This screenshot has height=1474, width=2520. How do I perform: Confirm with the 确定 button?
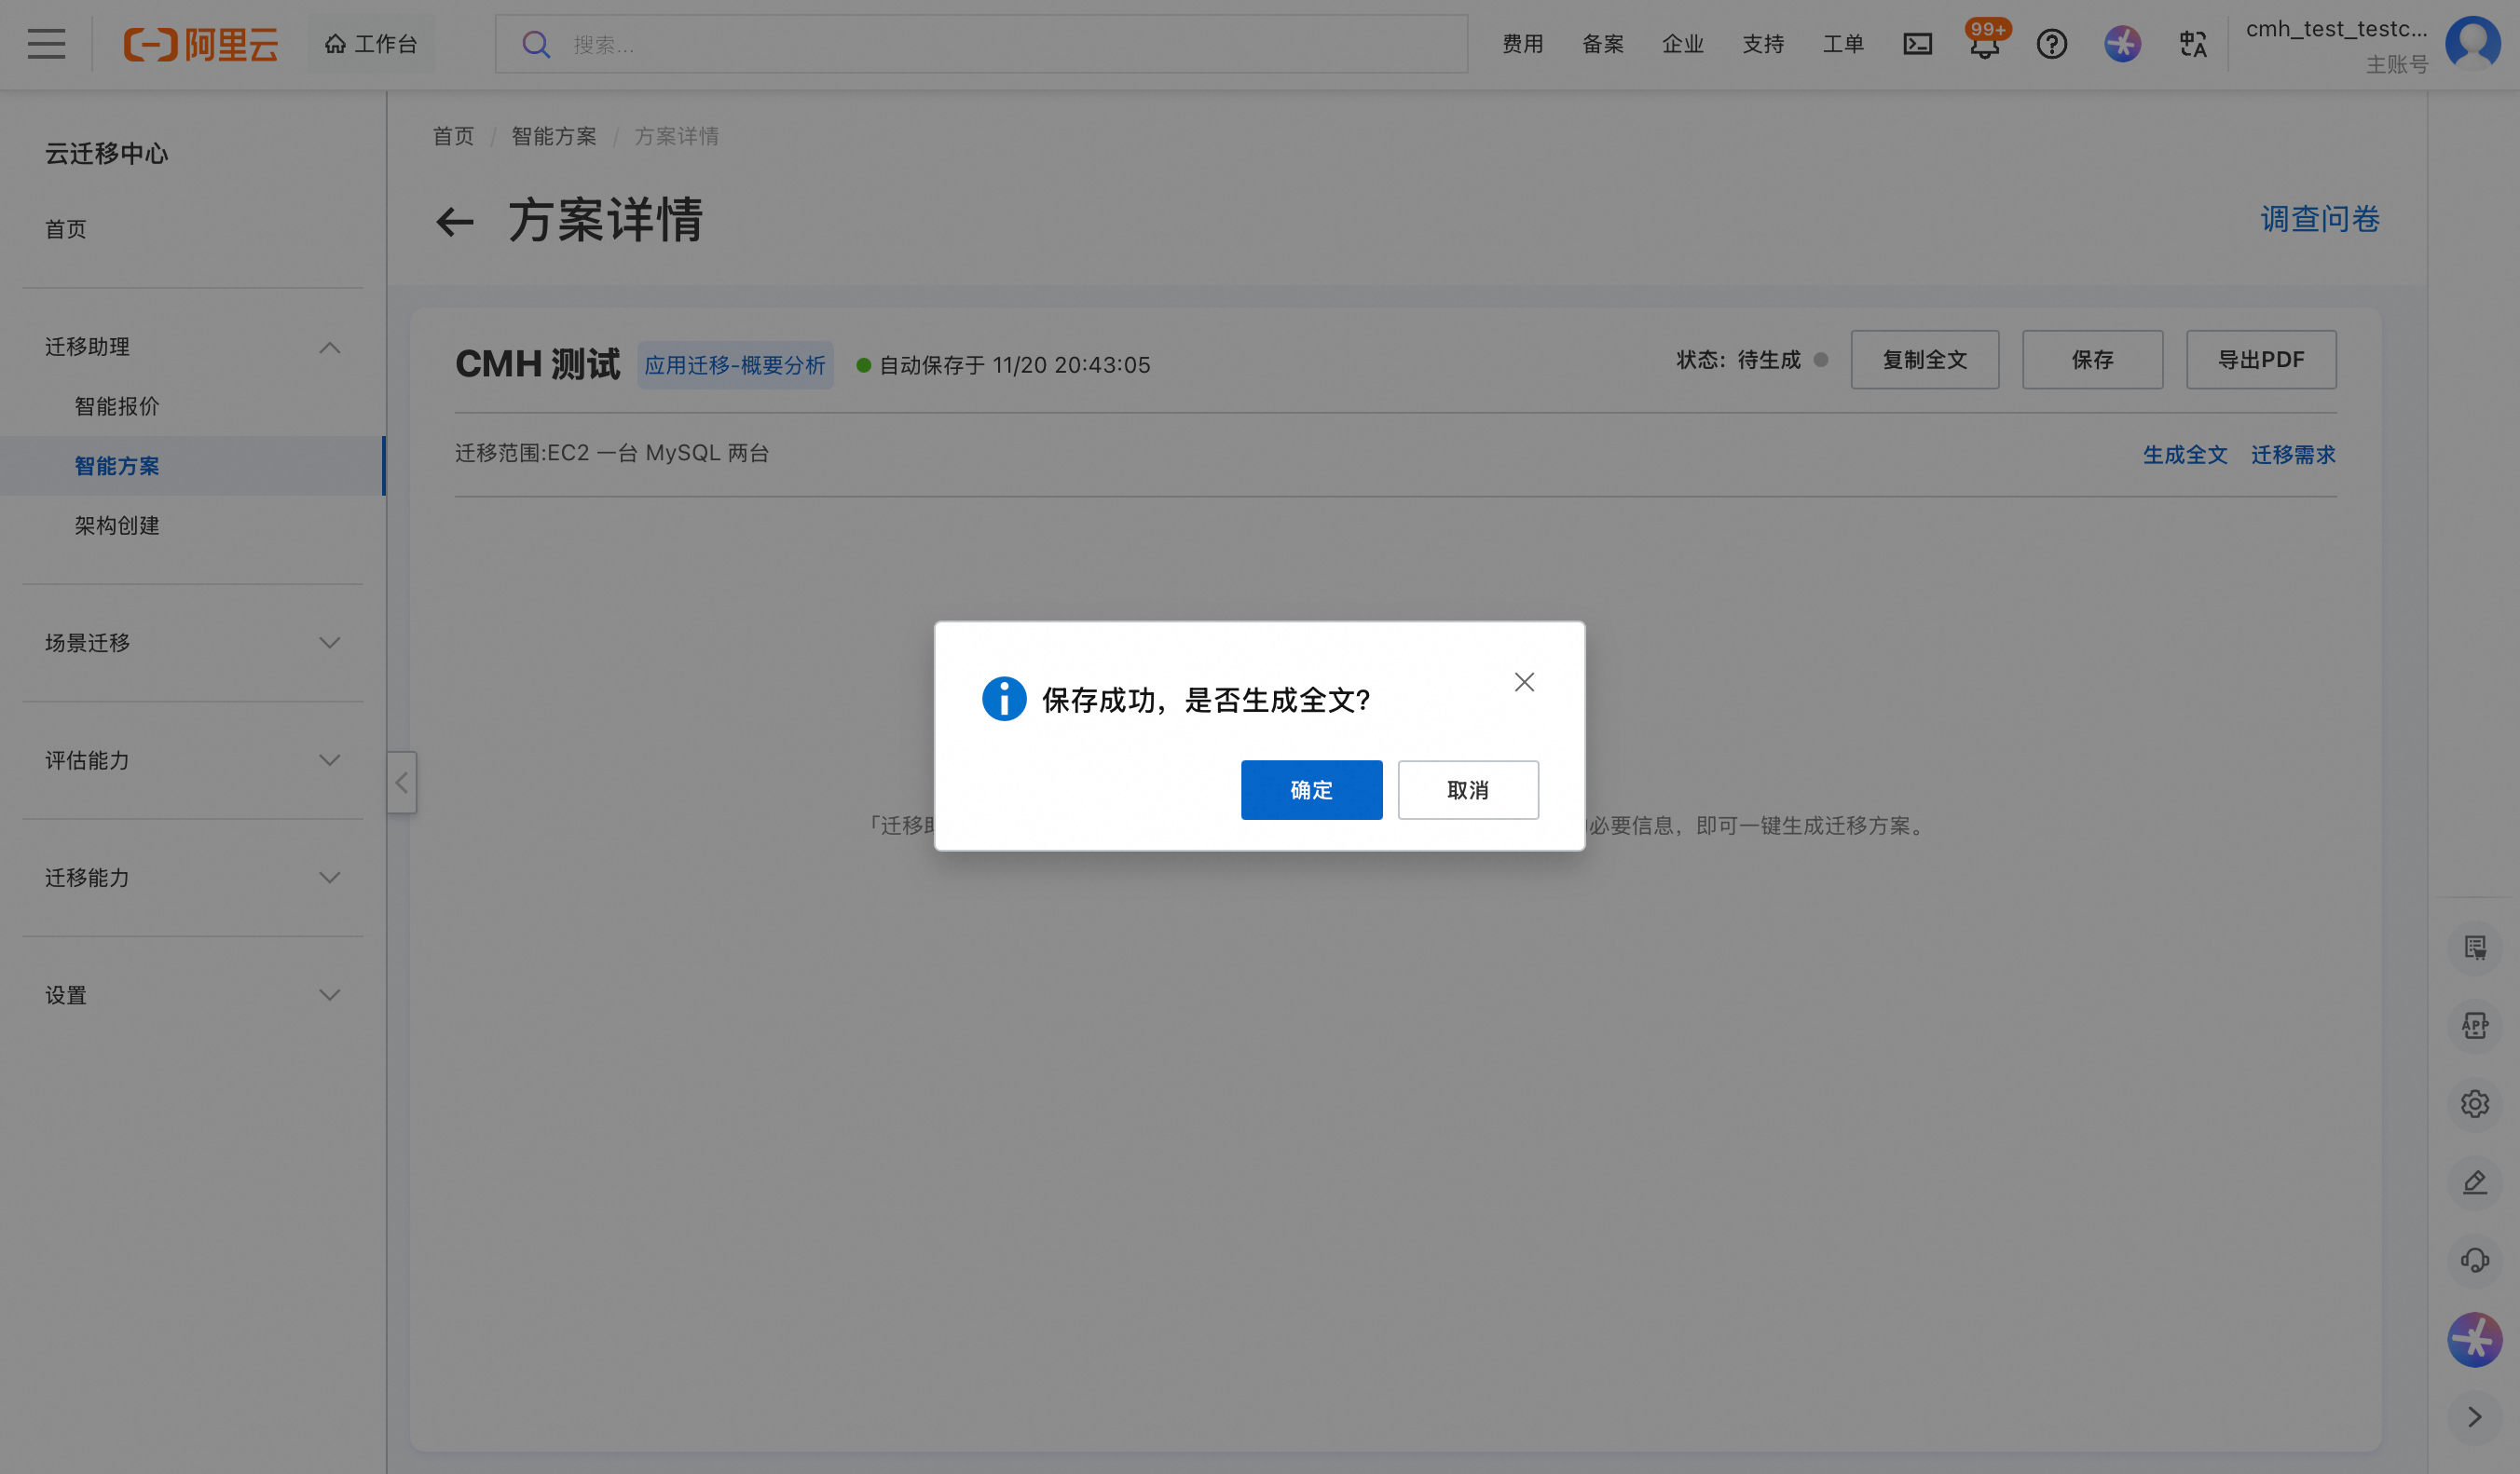point(1311,790)
